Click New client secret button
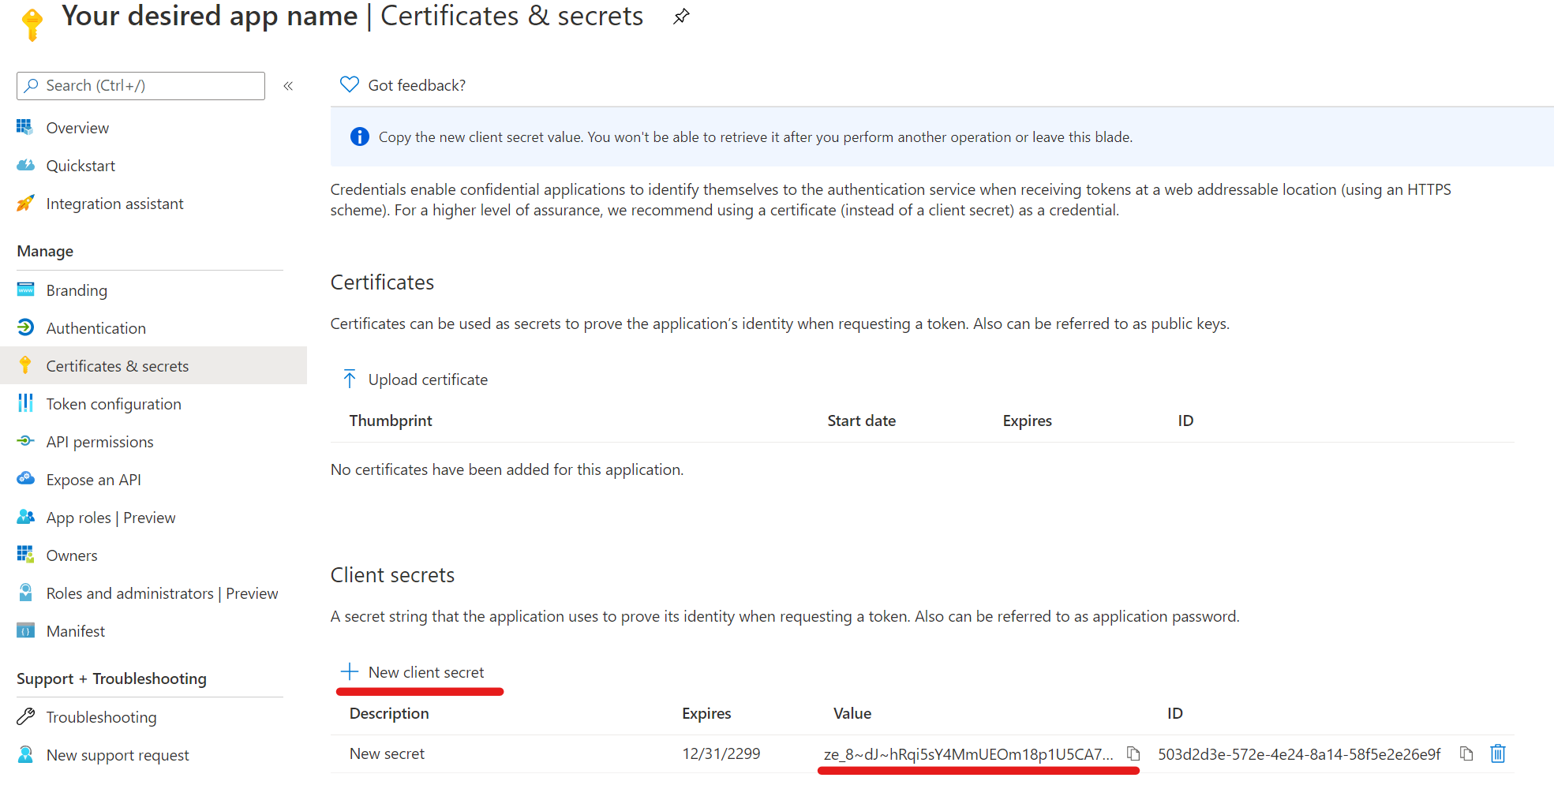Screen dimensions: 1554x800 pos(425,672)
